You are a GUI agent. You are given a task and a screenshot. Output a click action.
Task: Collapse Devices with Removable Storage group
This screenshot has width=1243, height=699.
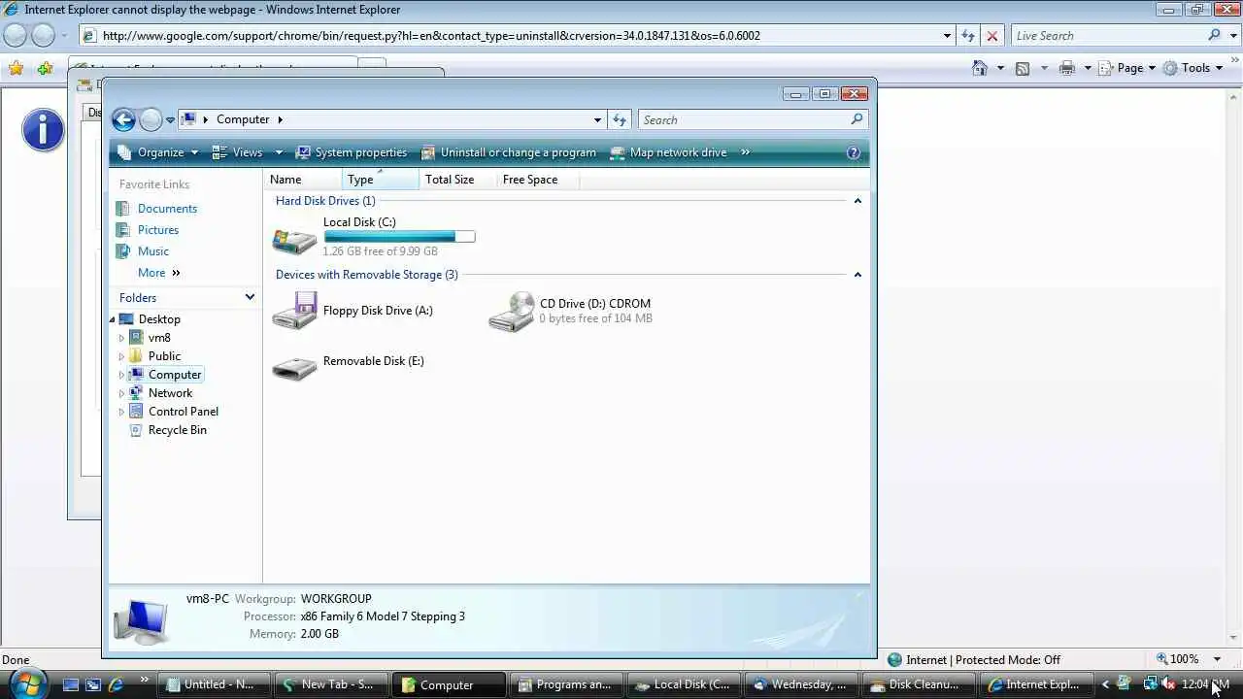pyautogui.click(x=857, y=275)
